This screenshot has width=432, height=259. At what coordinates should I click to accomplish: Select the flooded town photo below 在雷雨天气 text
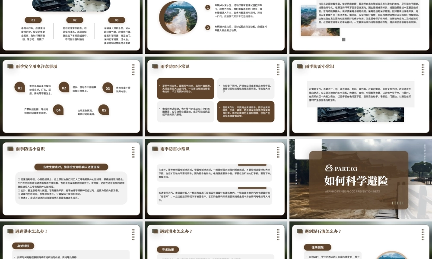pos(361,114)
